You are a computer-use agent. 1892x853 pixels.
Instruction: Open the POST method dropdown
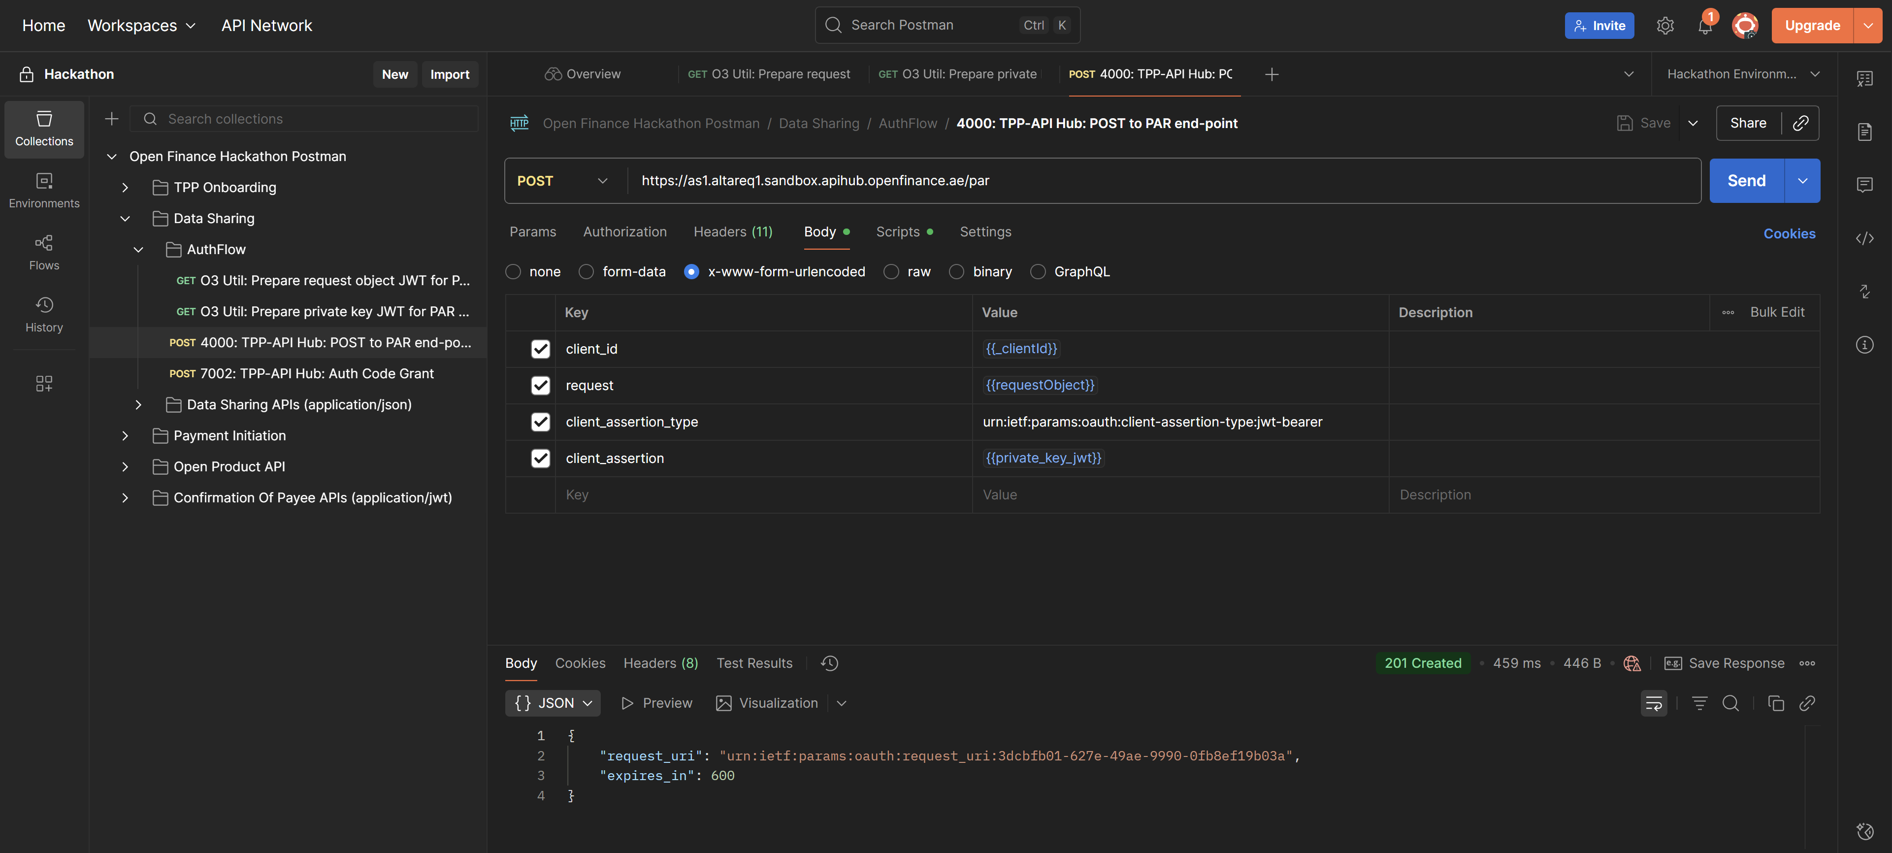click(562, 181)
